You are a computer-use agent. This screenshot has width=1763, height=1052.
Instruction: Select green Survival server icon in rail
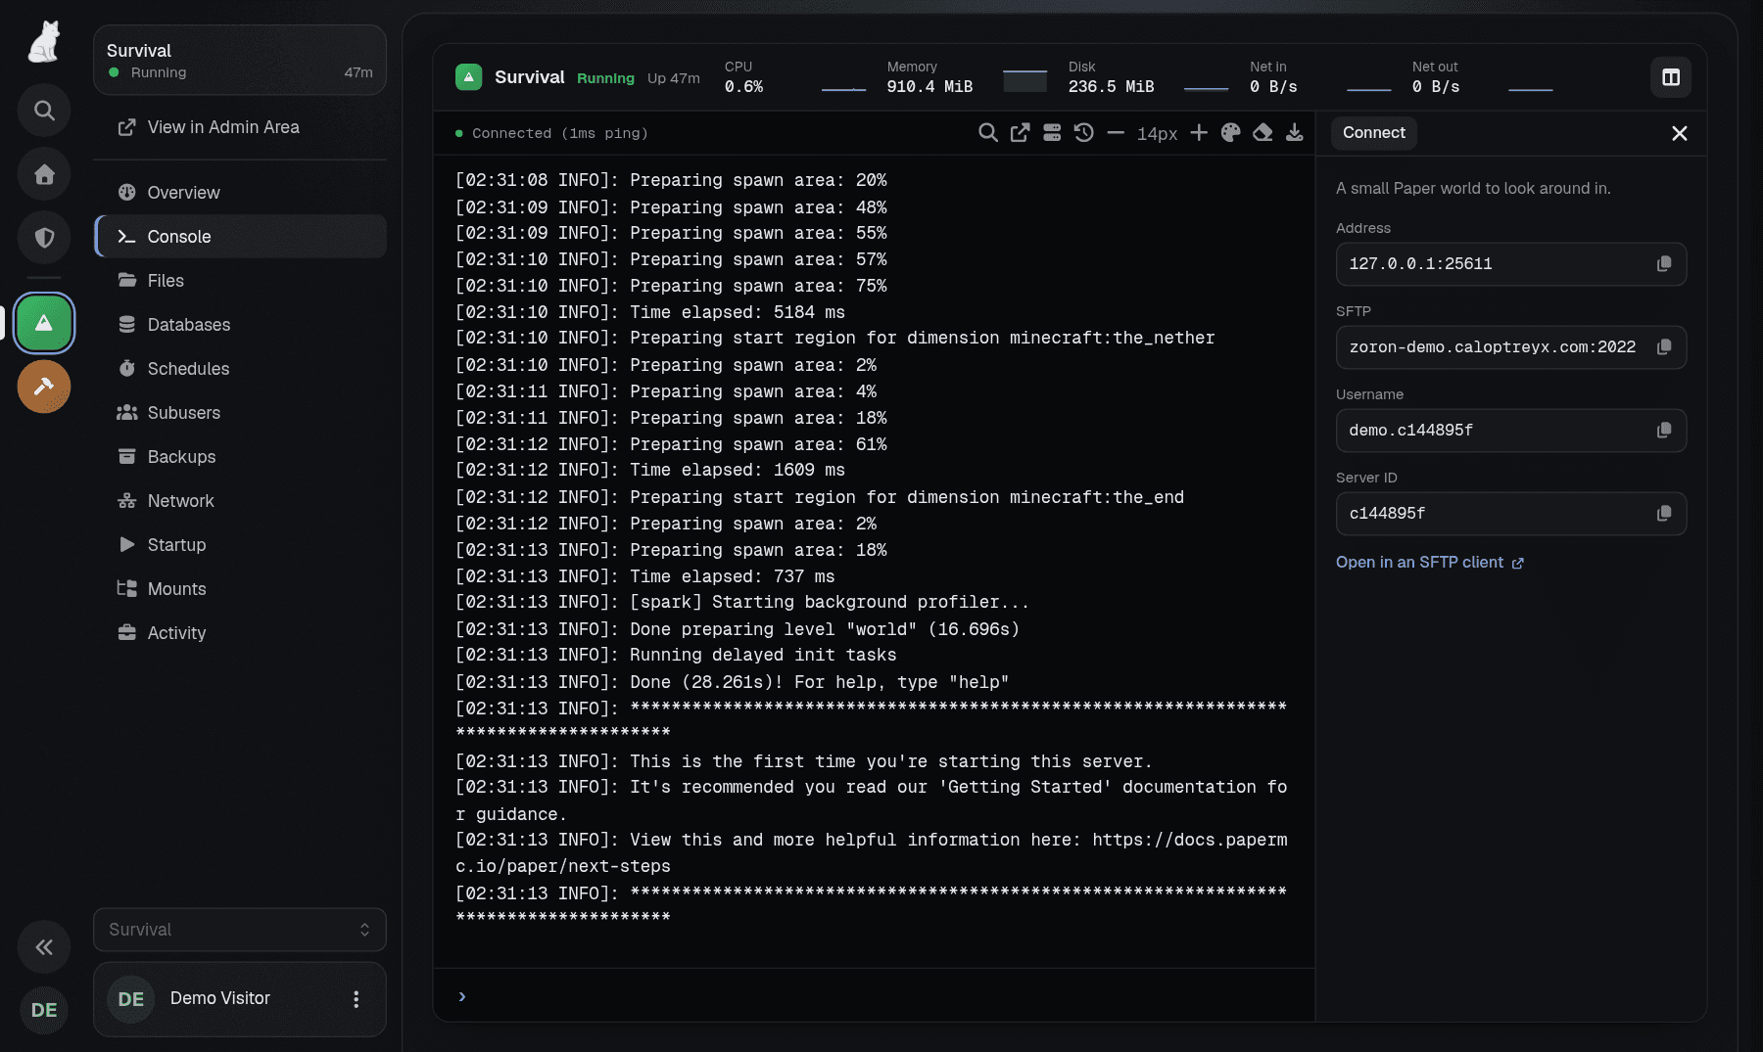click(44, 323)
